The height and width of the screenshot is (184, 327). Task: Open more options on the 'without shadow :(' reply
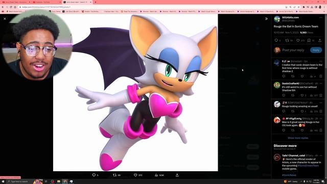321,61
